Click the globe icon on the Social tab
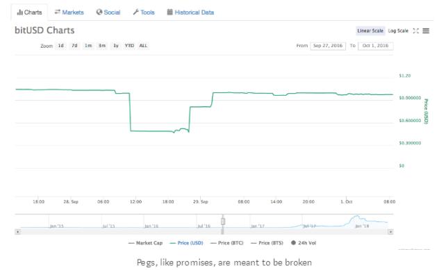Viewport: 439px width, 270px height. point(99,12)
